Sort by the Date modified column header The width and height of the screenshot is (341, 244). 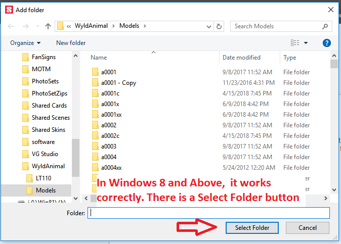[241, 58]
